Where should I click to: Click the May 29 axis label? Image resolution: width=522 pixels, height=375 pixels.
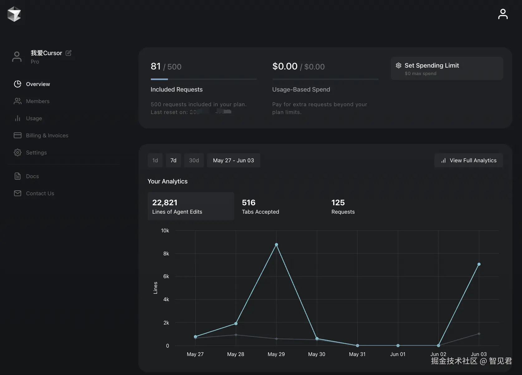tap(276, 354)
